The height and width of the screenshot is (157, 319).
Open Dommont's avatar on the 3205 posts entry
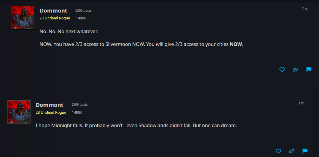coord(23,18)
